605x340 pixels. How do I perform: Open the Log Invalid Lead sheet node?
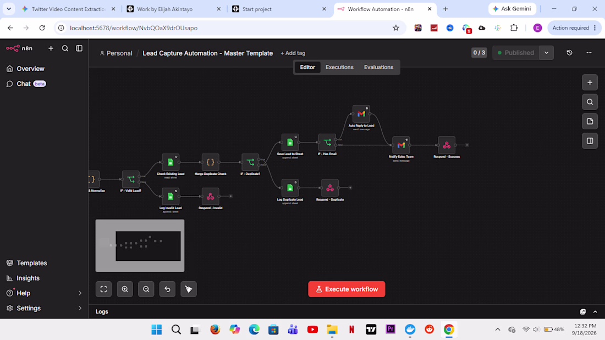[x=170, y=196]
